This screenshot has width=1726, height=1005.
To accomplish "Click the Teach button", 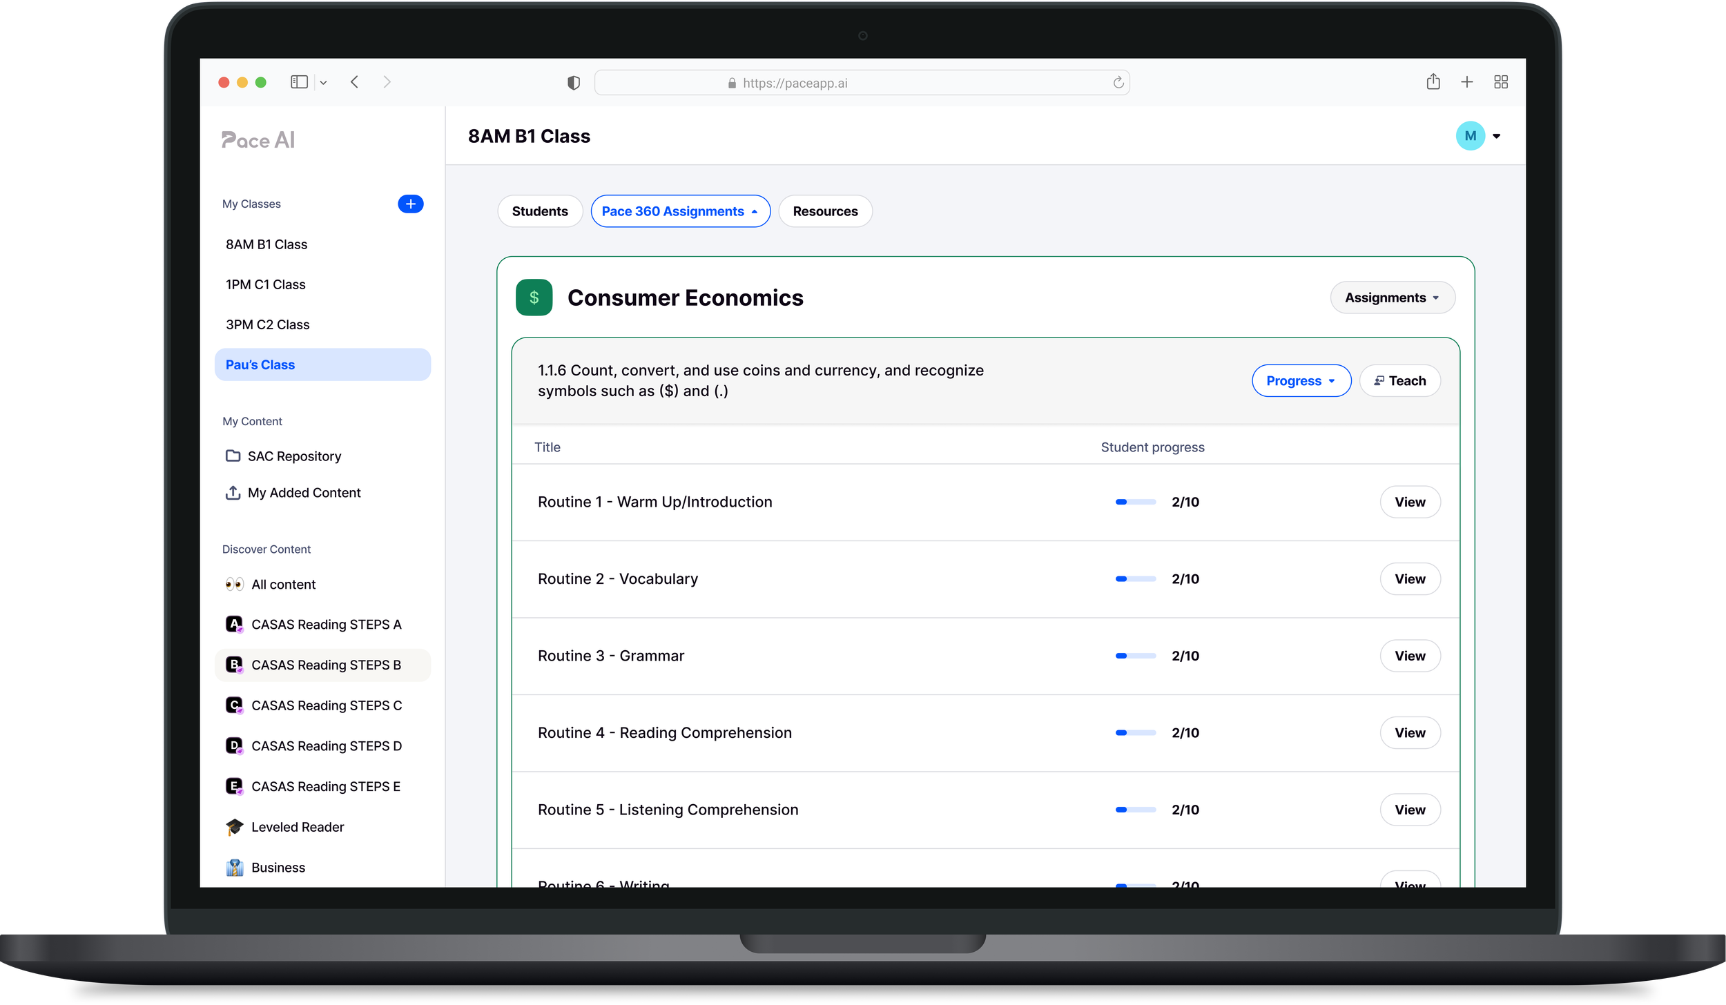I will point(1399,381).
